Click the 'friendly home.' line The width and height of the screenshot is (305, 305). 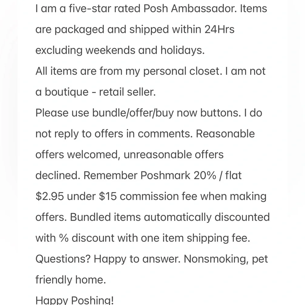[71, 280]
